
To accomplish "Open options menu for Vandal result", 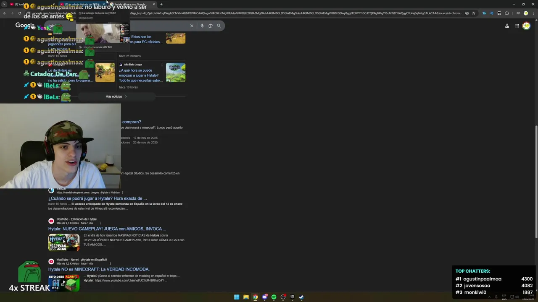I will tap(123, 193).
